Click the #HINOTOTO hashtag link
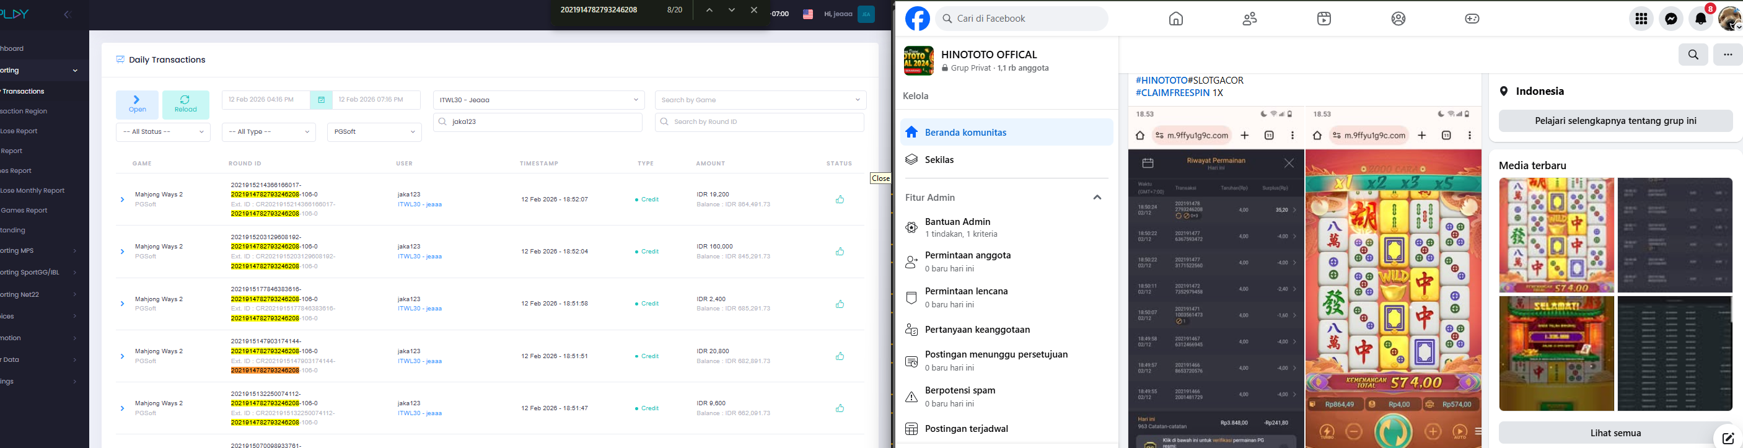1743x448 pixels. coord(1161,81)
